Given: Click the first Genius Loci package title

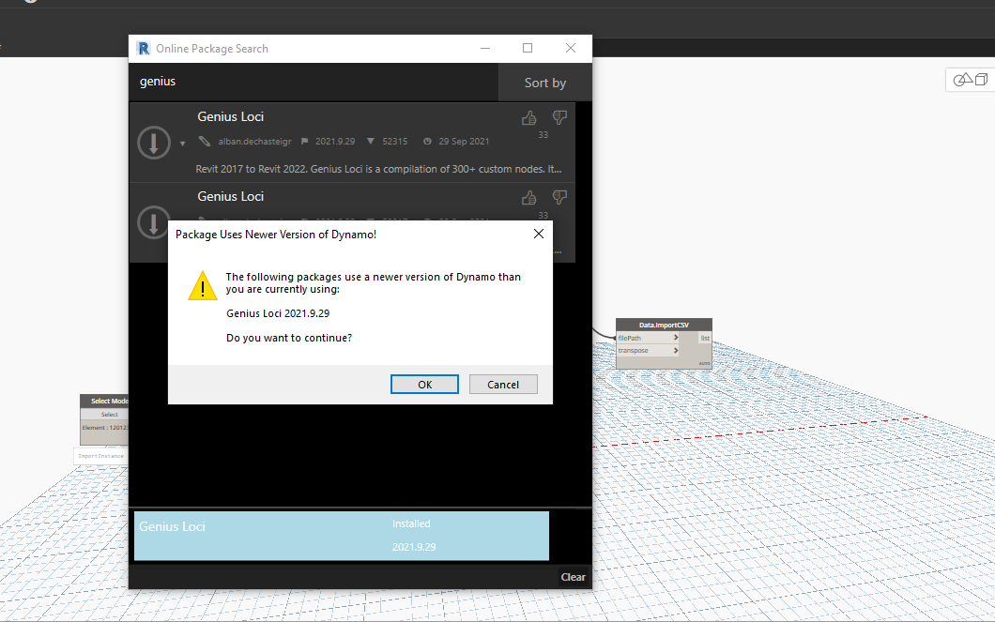Looking at the screenshot, I should tap(230, 116).
